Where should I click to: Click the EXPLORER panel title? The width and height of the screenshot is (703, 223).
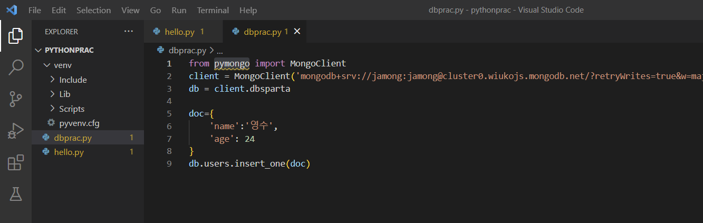point(61,32)
